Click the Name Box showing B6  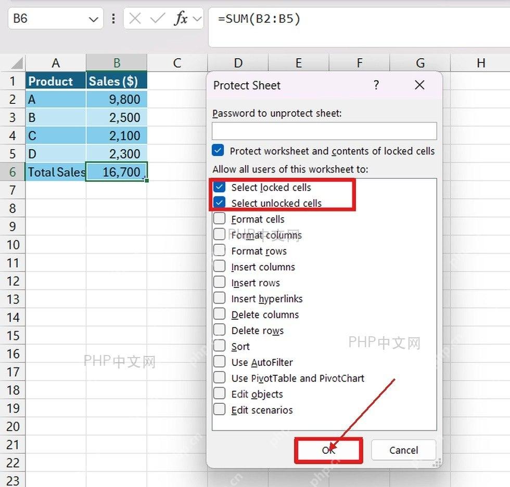[55, 19]
